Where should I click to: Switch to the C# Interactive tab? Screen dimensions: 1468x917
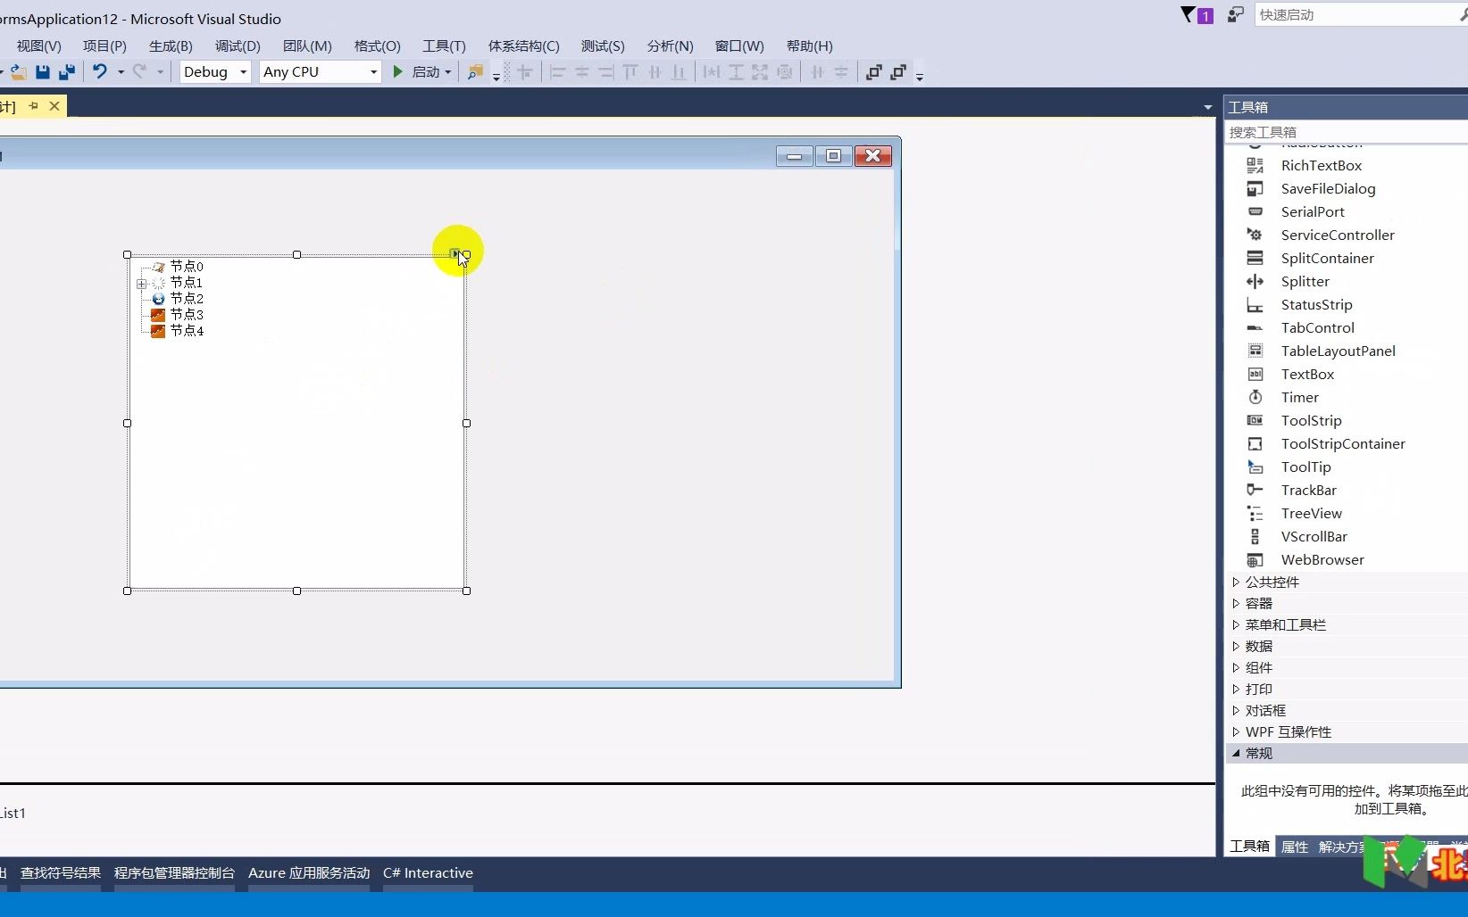point(428,872)
